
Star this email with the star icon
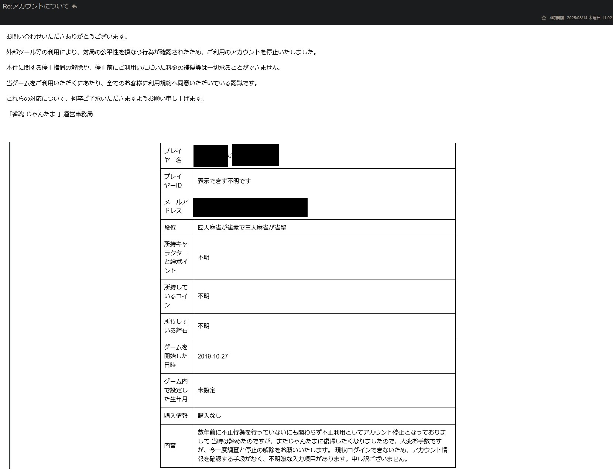(544, 18)
